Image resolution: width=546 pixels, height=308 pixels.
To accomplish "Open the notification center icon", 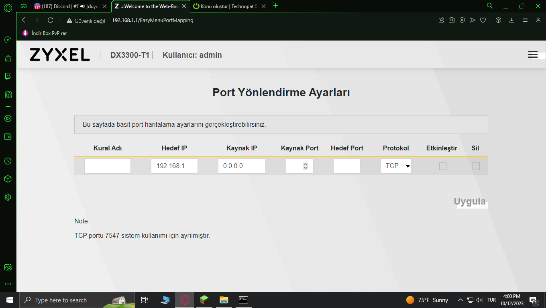I will coord(534,300).
